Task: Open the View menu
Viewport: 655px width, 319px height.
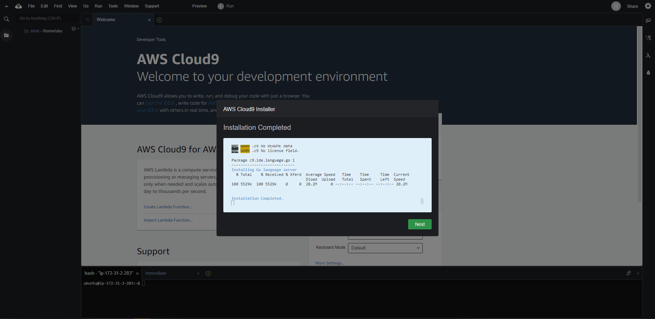Action: click(72, 6)
